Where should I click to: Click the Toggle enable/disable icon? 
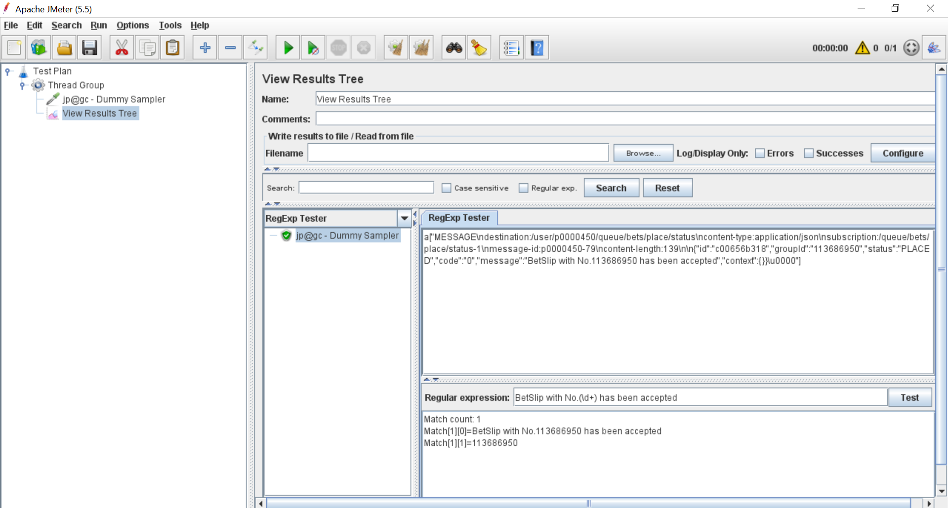click(255, 48)
